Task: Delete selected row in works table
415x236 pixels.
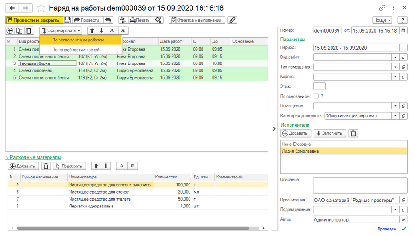Action: click(29, 31)
